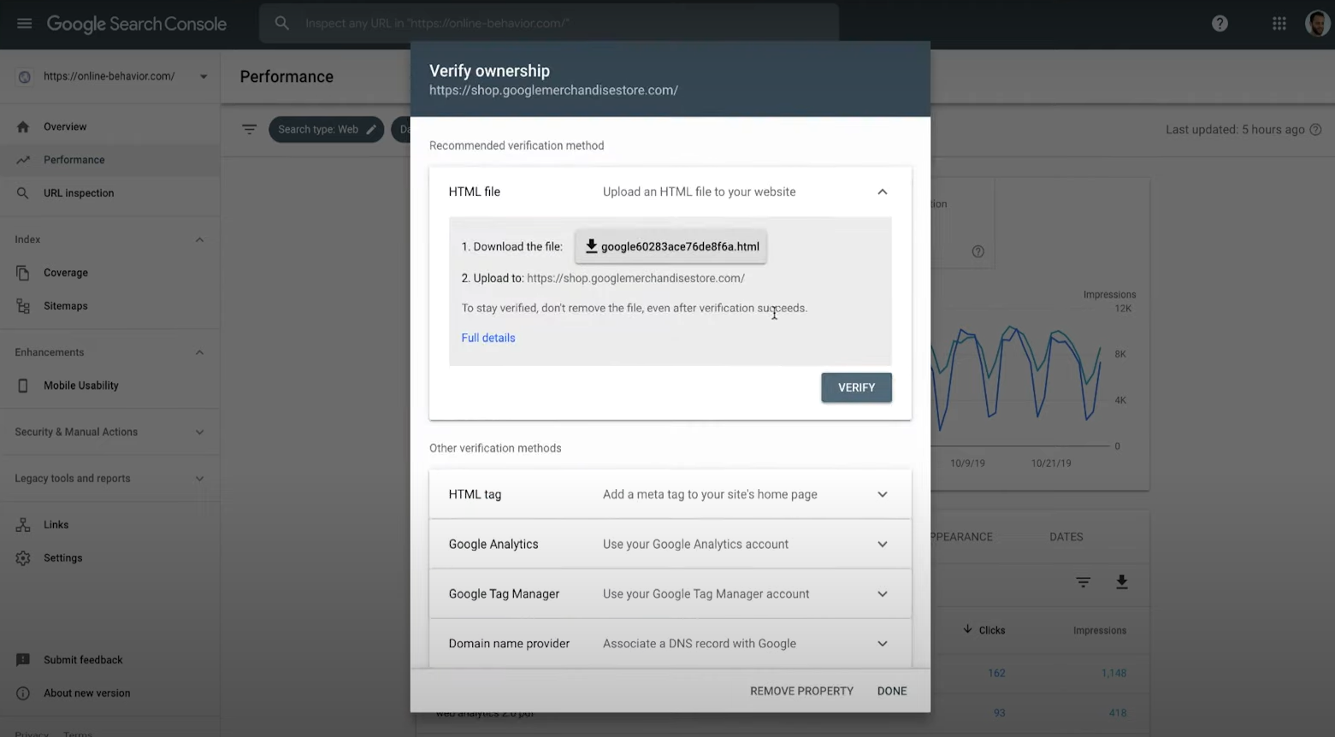Collapse the Index section
Screen dimensions: 1335x737
199,239
